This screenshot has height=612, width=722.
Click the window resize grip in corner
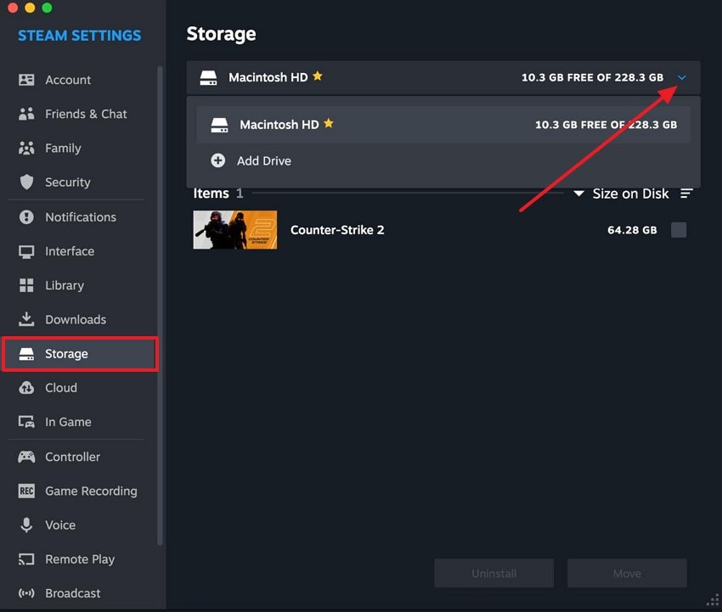tap(713, 600)
